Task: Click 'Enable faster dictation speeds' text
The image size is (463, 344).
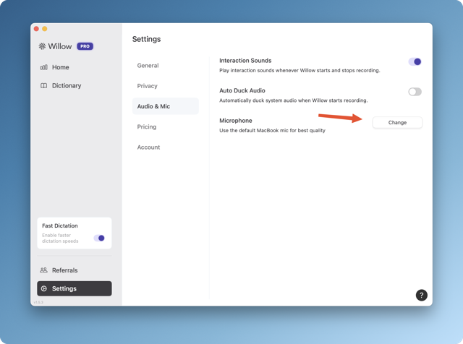Action: 60,238
